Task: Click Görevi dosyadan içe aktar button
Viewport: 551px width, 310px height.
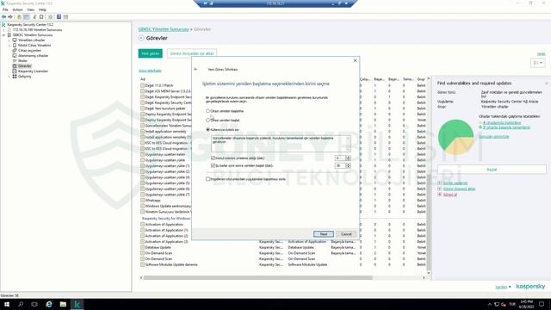Action: point(192,53)
